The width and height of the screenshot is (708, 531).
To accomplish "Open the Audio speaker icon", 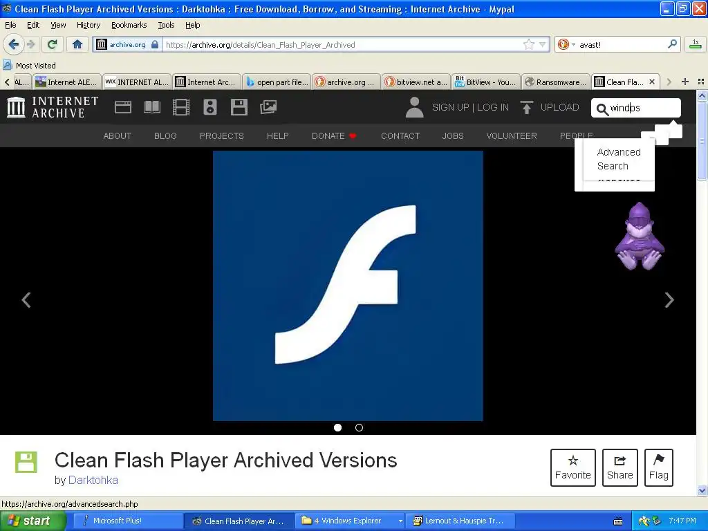I will [x=210, y=107].
